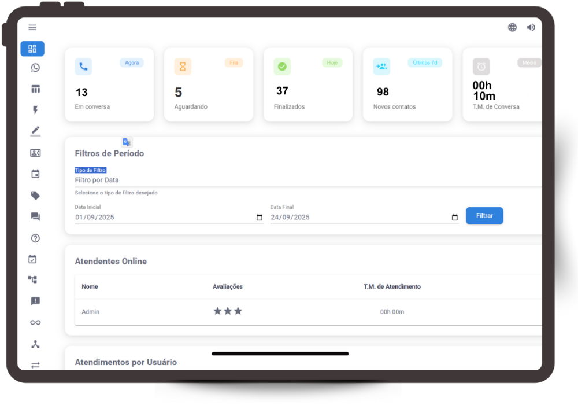Image resolution: width=578 pixels, height=405 pixels.
Task: Click the Filtrar button
Action: [x=484, y=216]
